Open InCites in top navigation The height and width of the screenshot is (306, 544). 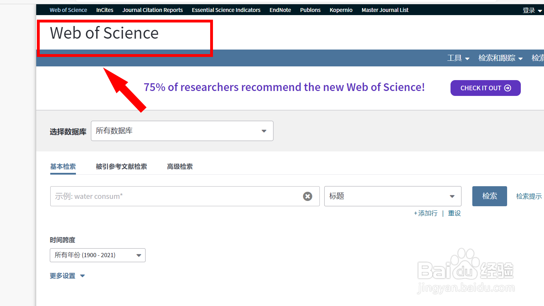[x=105, y=10]
